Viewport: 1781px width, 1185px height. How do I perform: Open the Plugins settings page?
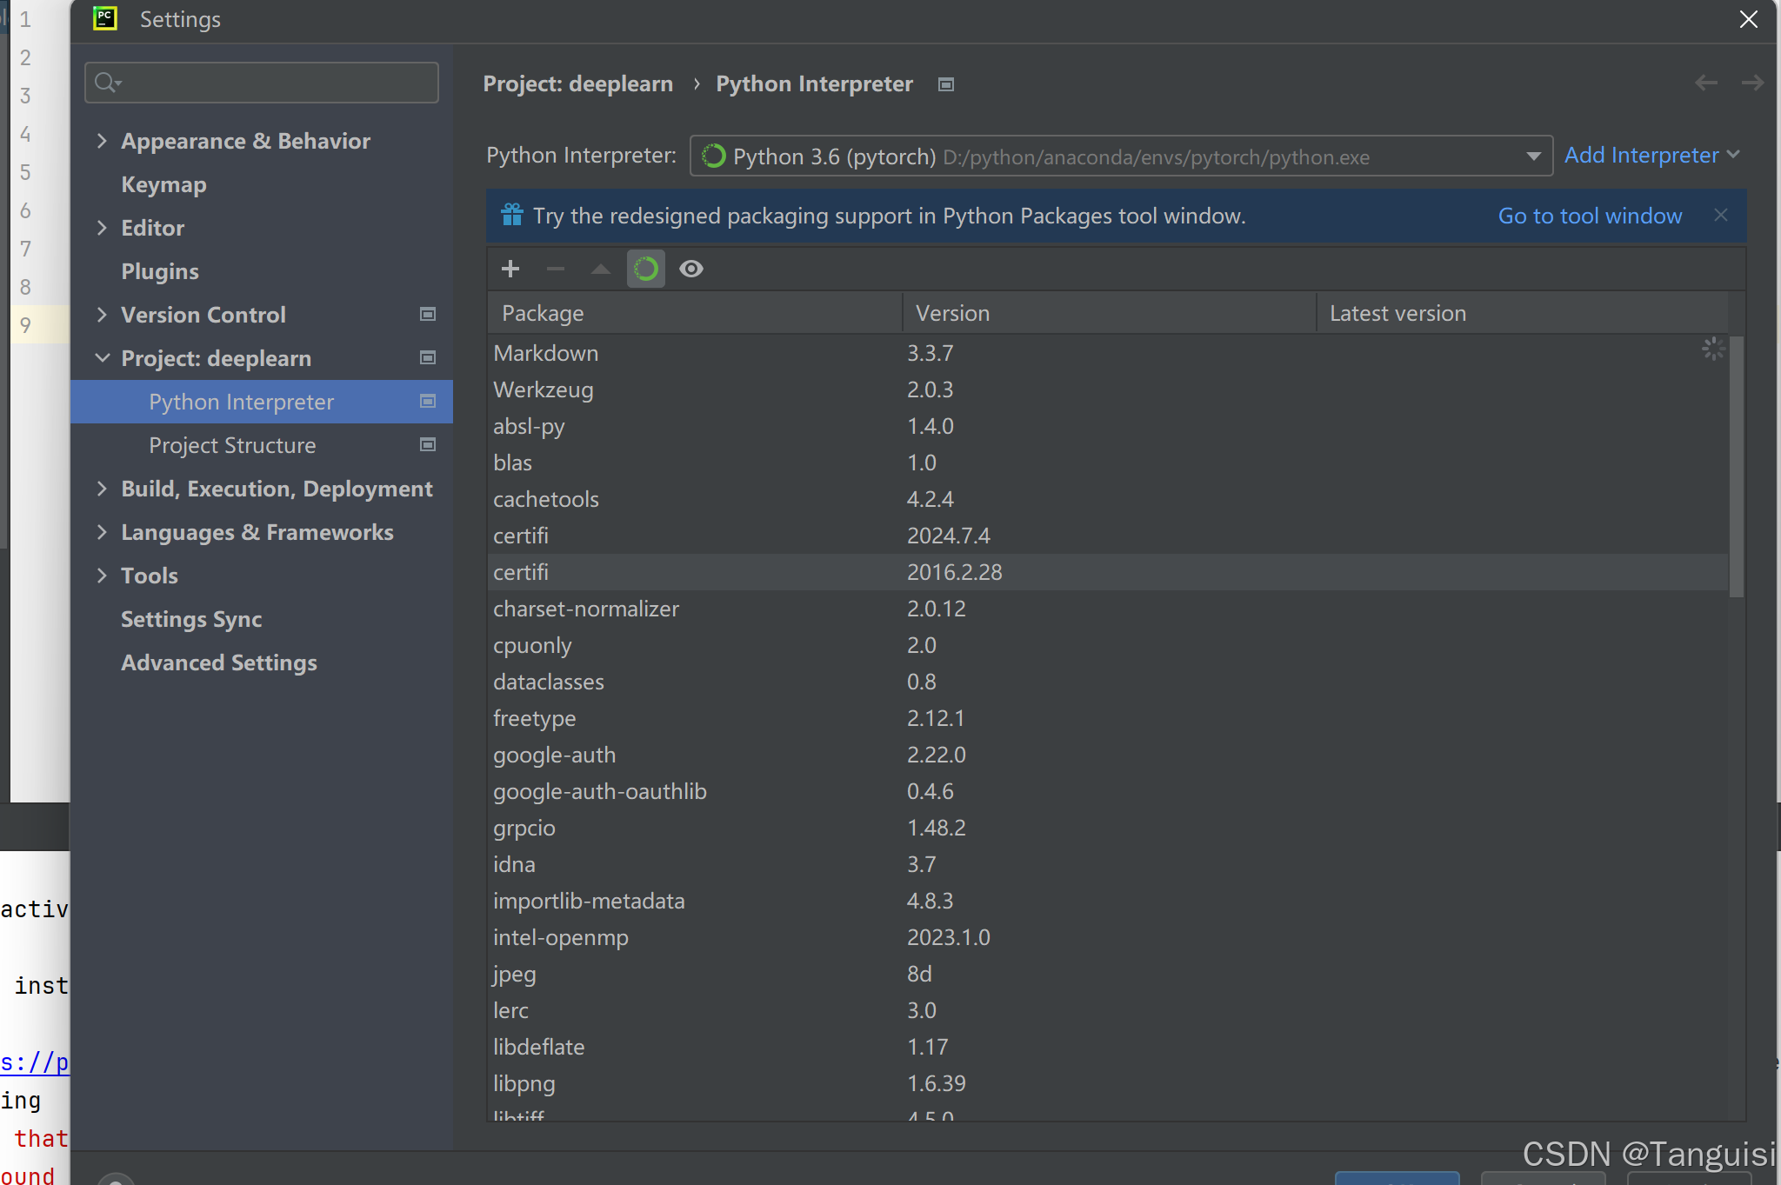[x=160, y=271]
